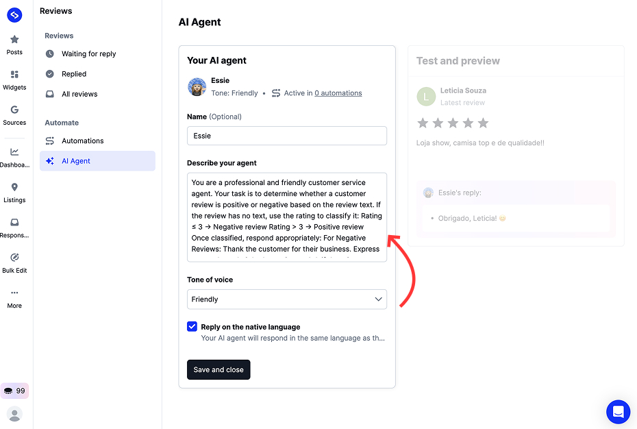
Task: Expand the Friendly tone selector chevron
Action: (x=378, y=299)
